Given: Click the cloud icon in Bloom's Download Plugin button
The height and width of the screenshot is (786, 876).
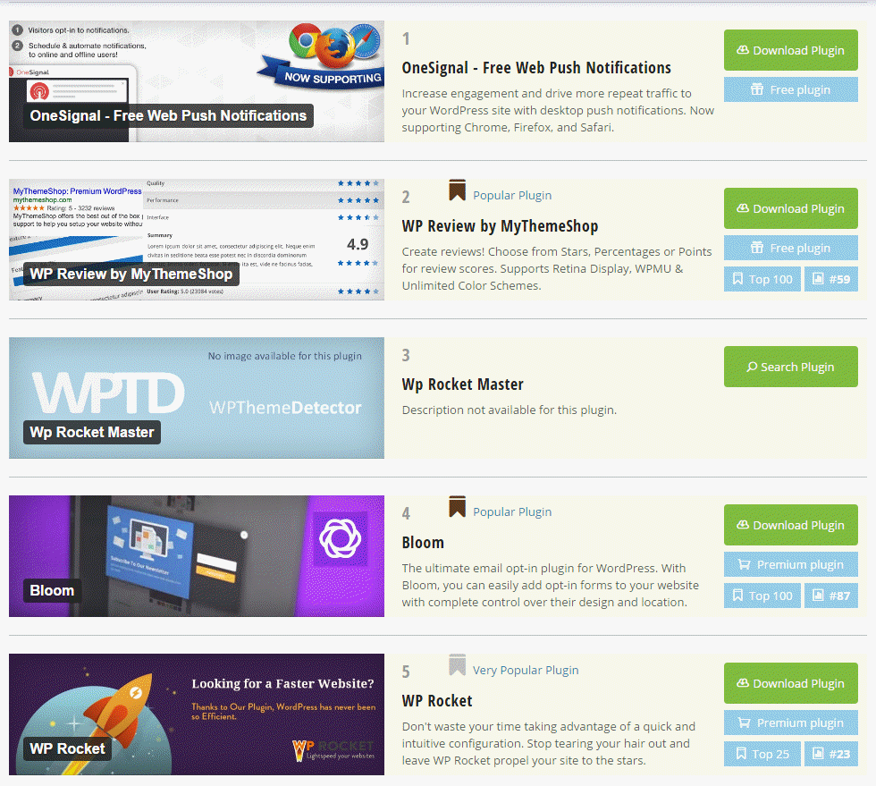Looking at the screenshot, I should (743, 524).
